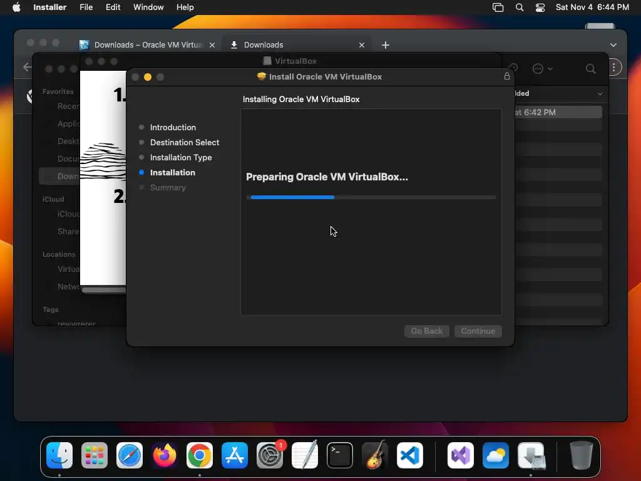Open Control Center in the menu bar
This screenshot has height=481, width=641.
[540, 8]
